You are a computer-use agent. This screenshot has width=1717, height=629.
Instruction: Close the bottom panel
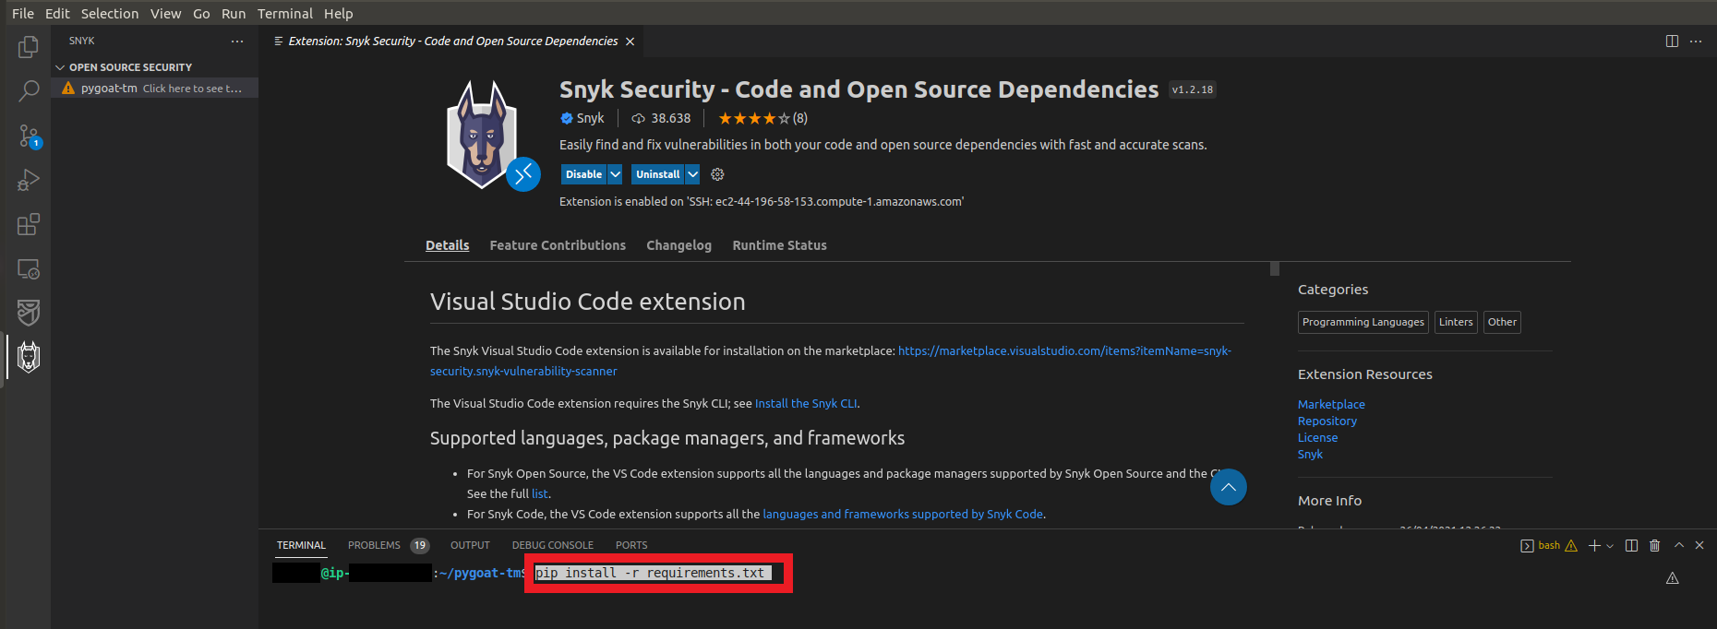tap(1699, 545)
